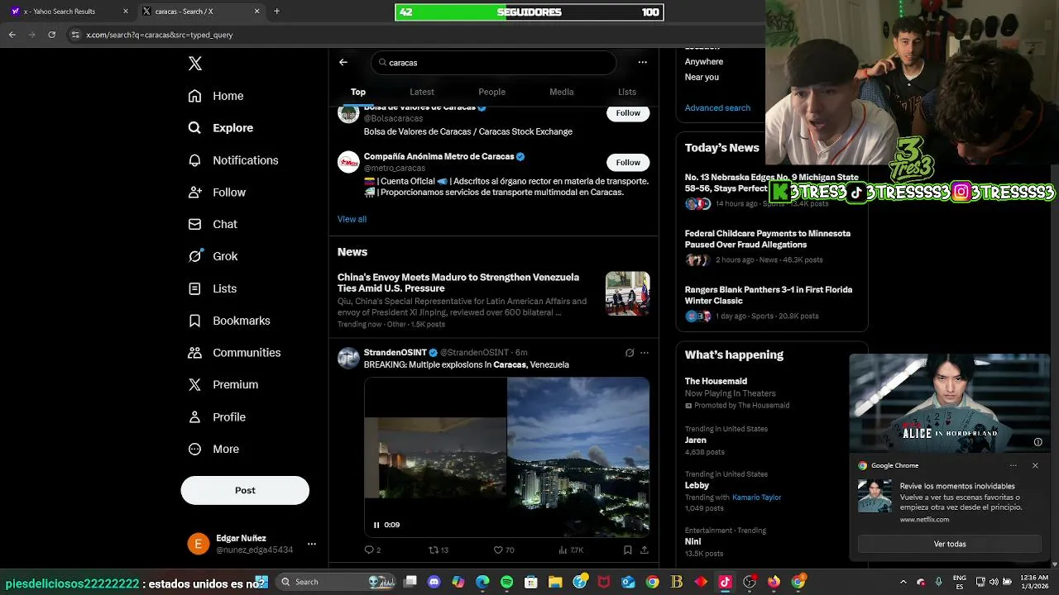Image resolution: width=1059 pixels, height=595 pixels.
Task: Close the caracas Search X browser tab
Action: tap(256, 12)
